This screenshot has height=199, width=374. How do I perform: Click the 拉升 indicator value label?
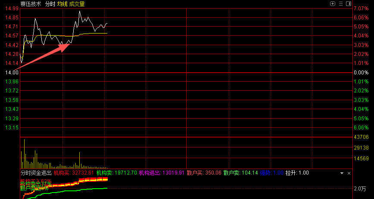pyautogui.click(x=297, y=173)
